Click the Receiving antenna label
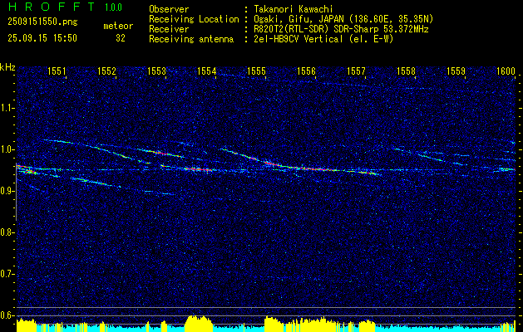 point(191,39)
